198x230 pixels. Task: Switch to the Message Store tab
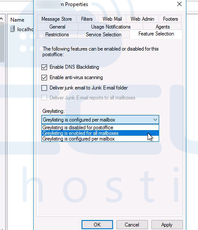(57, 19)
